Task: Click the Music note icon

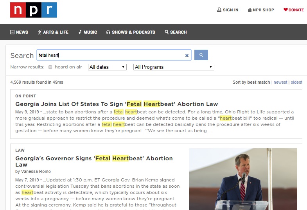Action: coord(80,32)
